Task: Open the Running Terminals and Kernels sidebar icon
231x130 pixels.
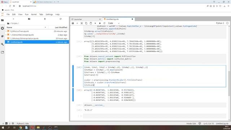Action: point(3,28)
